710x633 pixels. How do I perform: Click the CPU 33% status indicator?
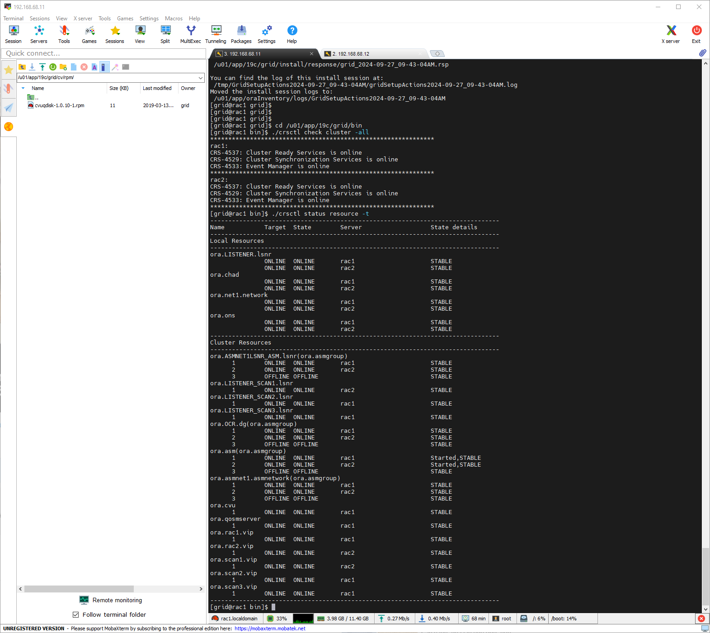(277, 619)
